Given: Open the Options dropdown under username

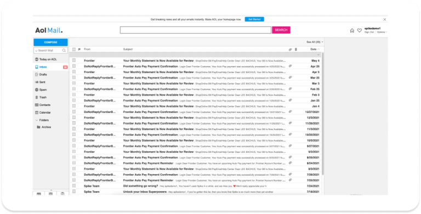Looking at the screenshot, I should [382, 32].
